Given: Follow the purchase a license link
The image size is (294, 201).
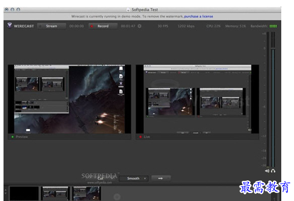Looking at the screenshot, I should 198,16.
